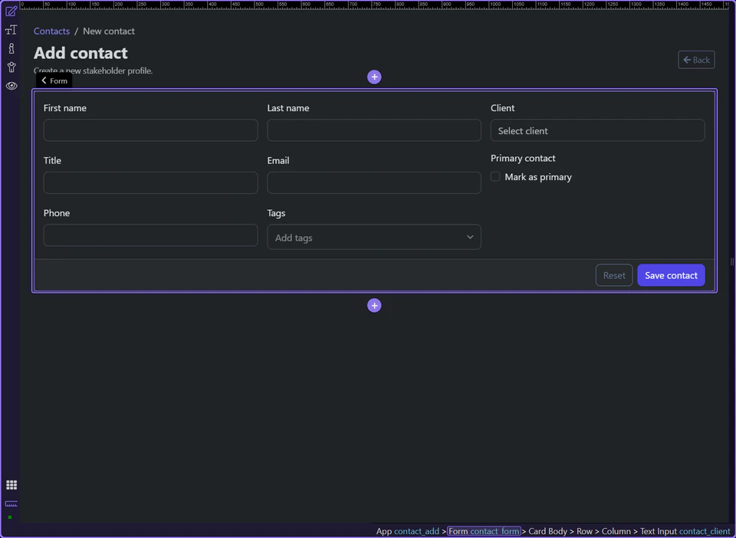Viewport: 736px width, 538px height.
Task: Open the Select client dropdown
Action: pos(597,130)
